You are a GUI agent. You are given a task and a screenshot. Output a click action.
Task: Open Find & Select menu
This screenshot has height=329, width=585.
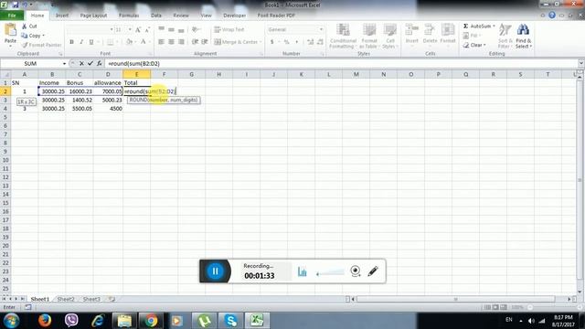(x=524, y=37)
